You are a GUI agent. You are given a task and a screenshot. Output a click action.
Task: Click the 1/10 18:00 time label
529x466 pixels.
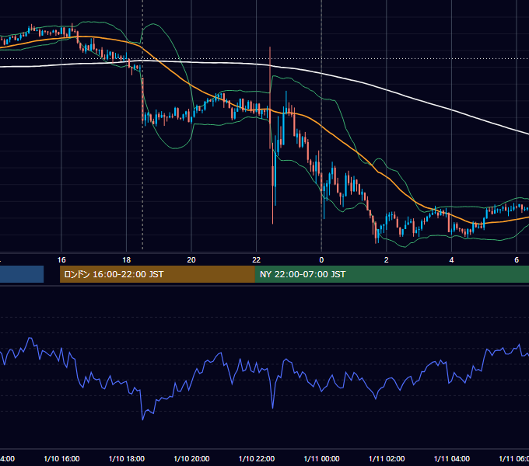pos(127,458)
